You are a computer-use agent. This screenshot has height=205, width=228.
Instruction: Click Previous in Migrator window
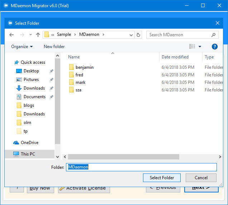(x=163, y=190)
